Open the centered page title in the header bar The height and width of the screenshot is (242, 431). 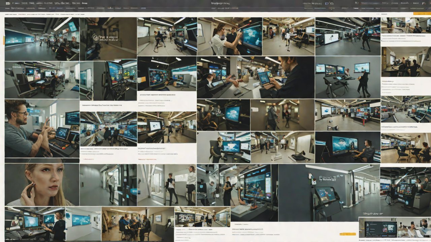point(220,3)
